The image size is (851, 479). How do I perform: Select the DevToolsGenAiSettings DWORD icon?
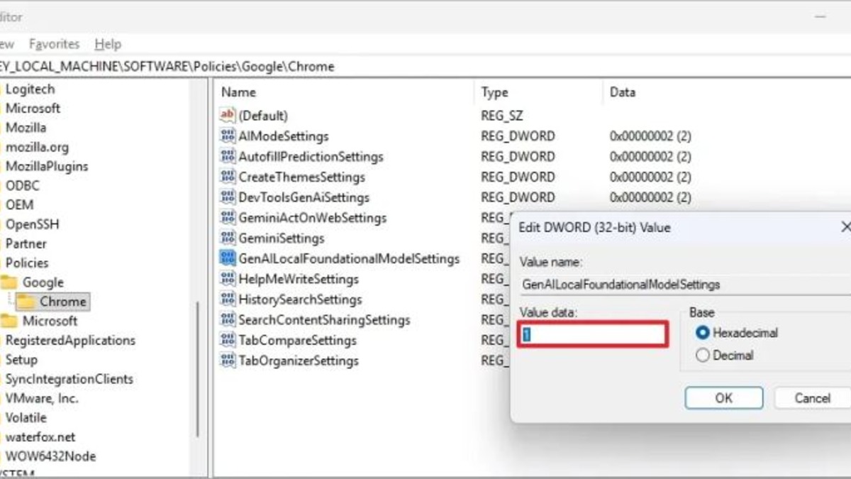227,197
